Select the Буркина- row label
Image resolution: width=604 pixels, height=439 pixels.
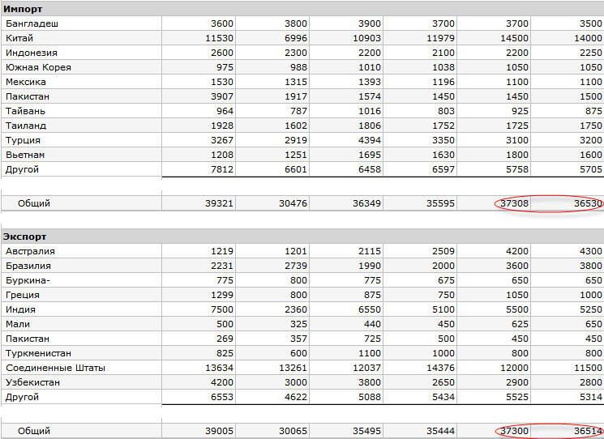point(28,280)
